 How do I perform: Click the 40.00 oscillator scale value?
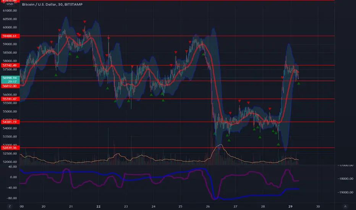pos(13,166)
